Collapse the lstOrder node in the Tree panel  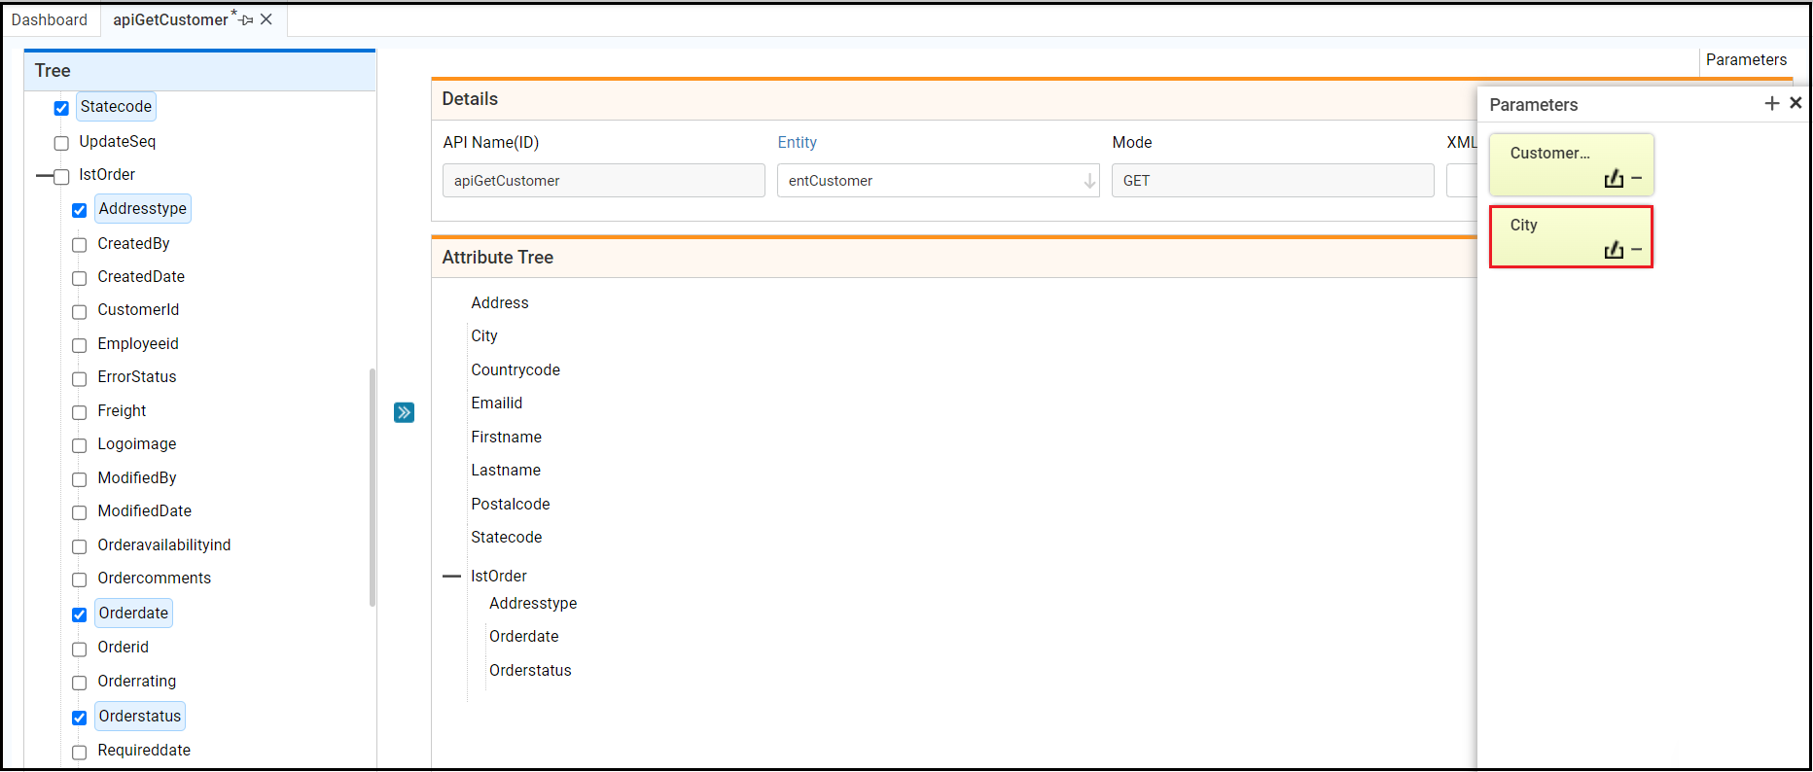pos(44,176)
